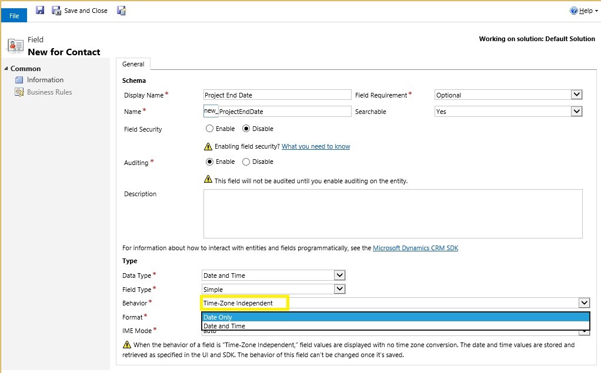Click the Help link
The width and height of the screenshot is (601, 373).
point(586,11)
